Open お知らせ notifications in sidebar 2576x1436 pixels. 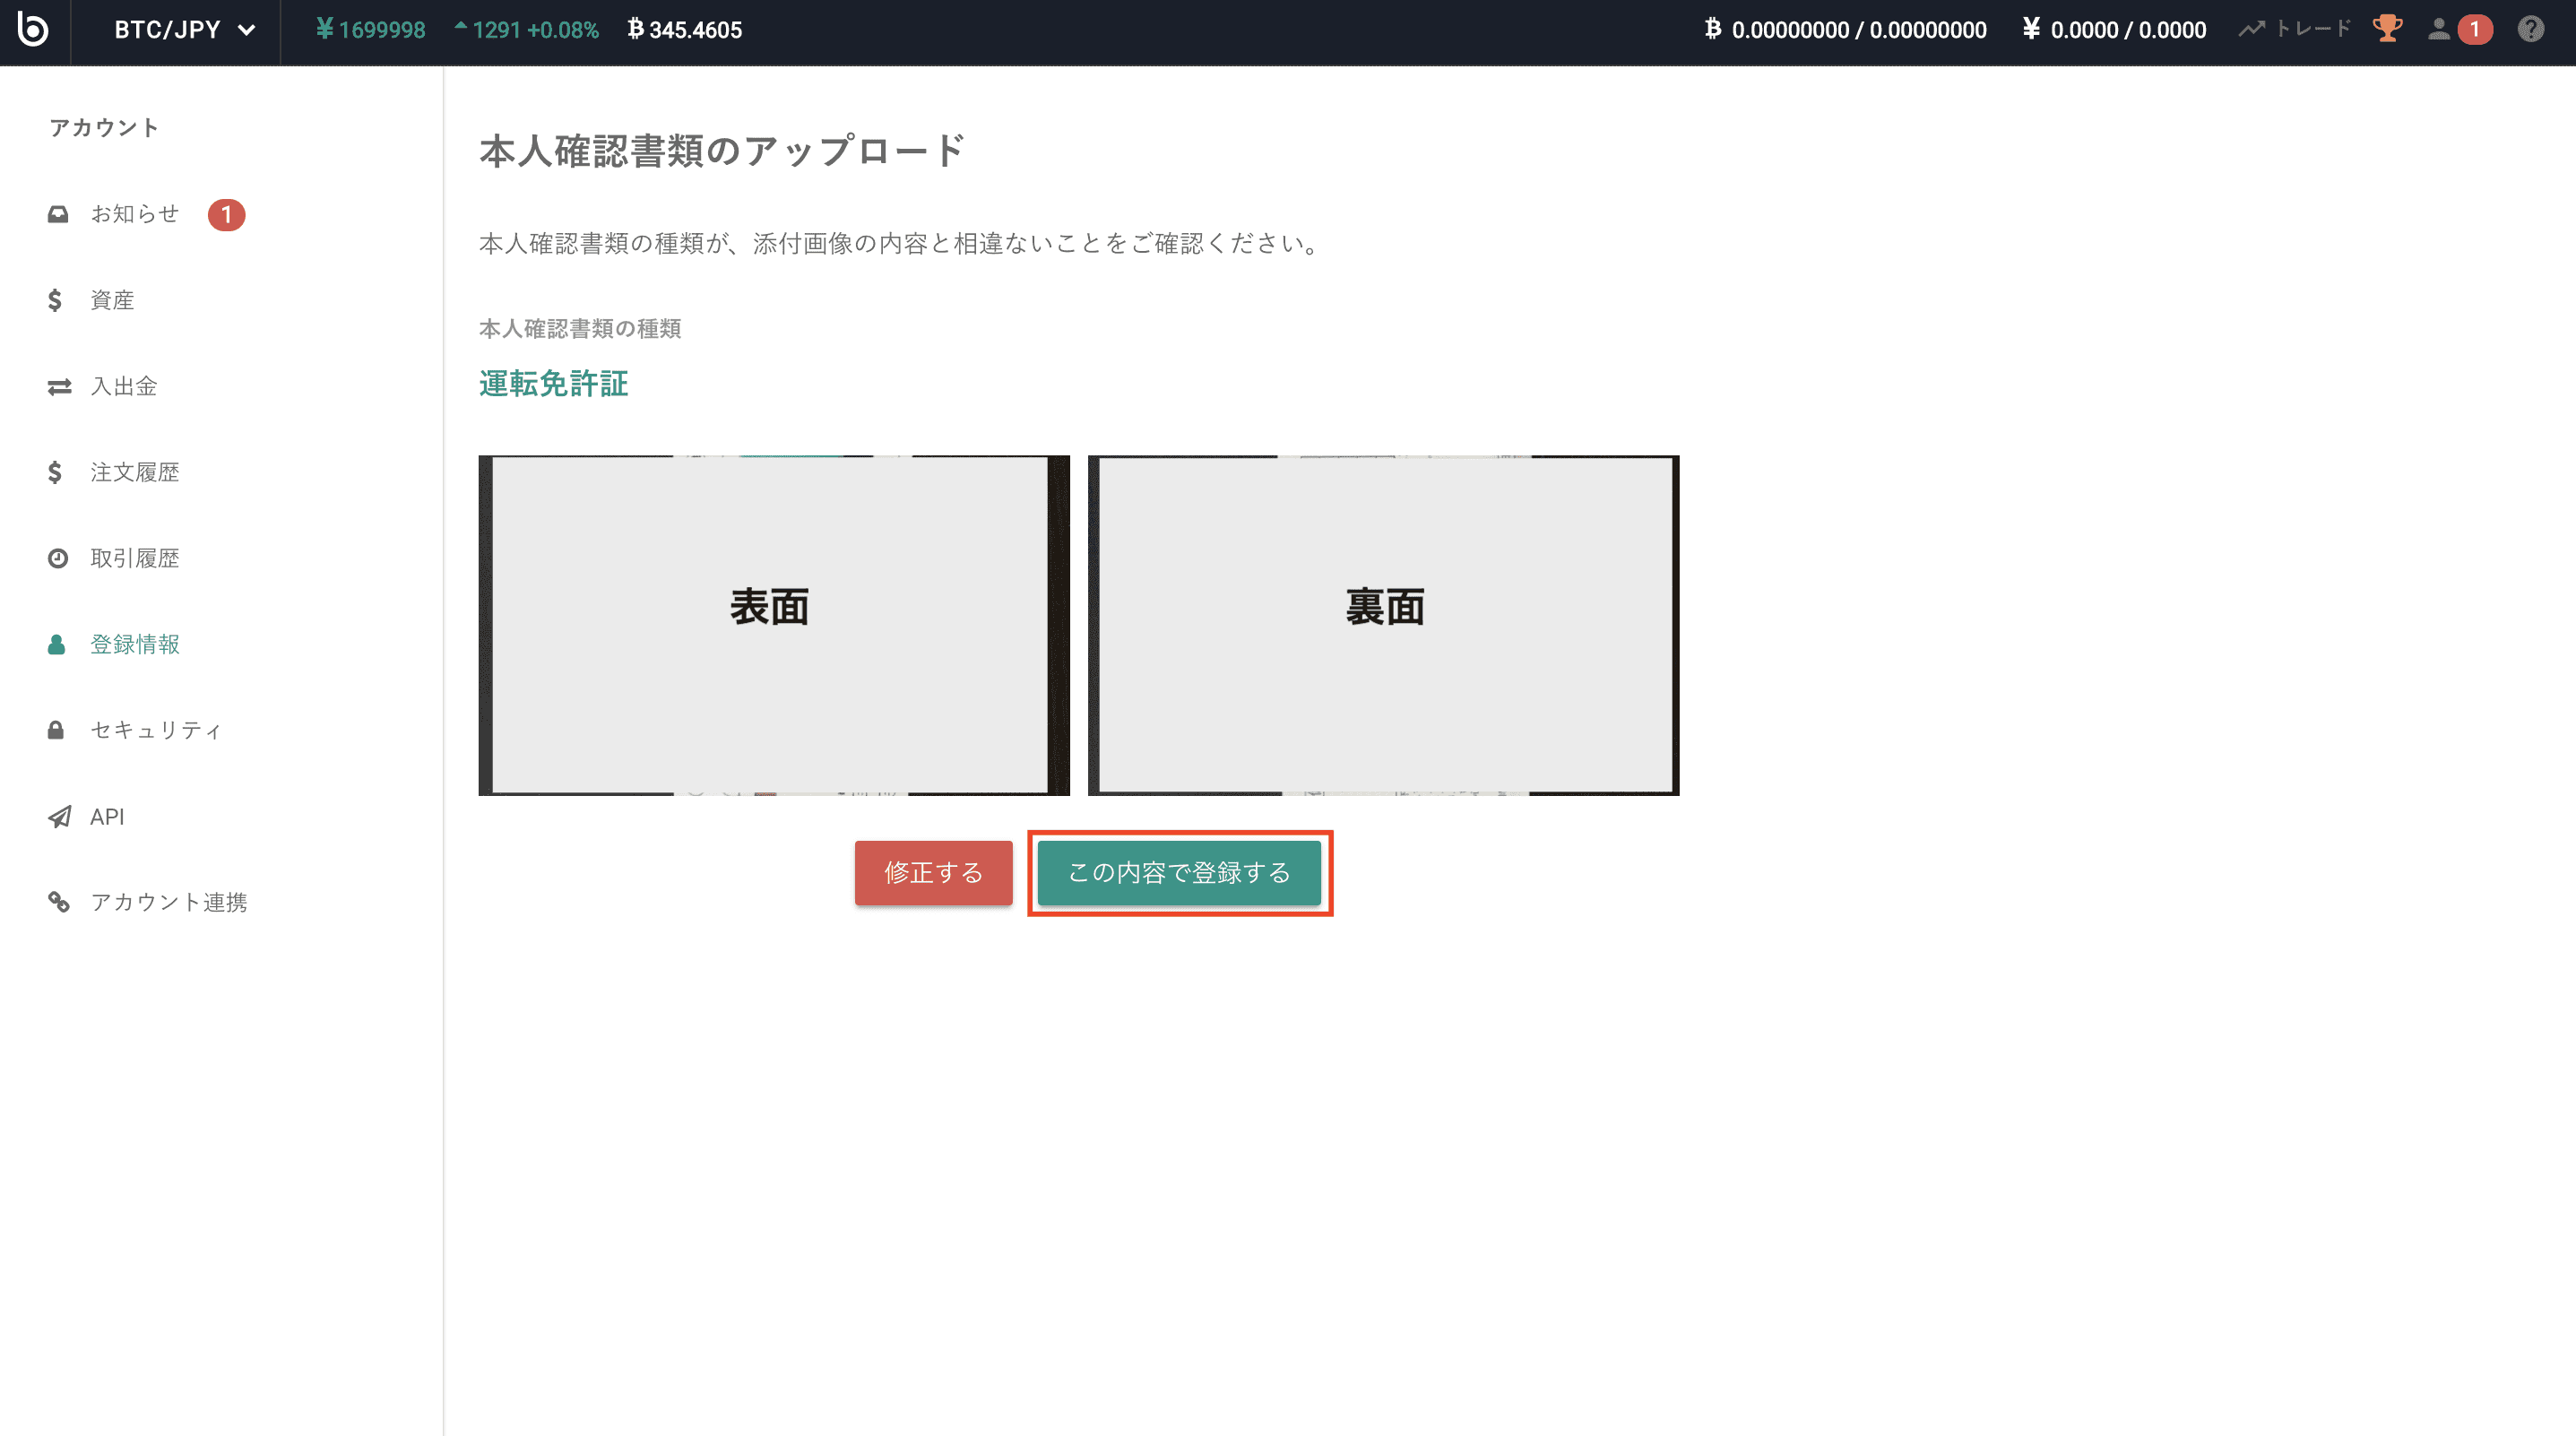[135, 214]
